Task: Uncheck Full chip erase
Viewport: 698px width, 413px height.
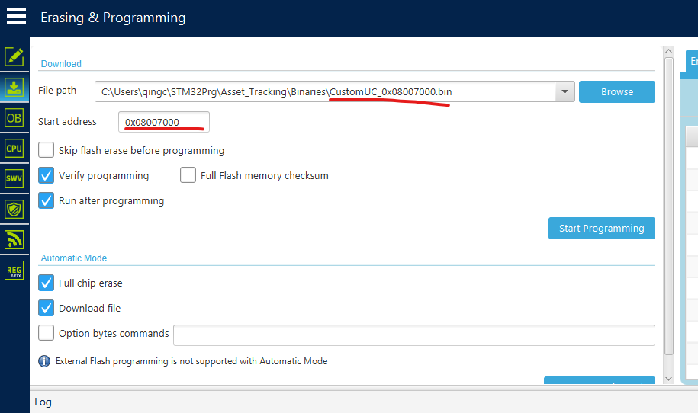Action: click(x=47, y=283)
